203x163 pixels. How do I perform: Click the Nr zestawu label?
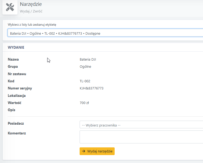click(17, 74)
